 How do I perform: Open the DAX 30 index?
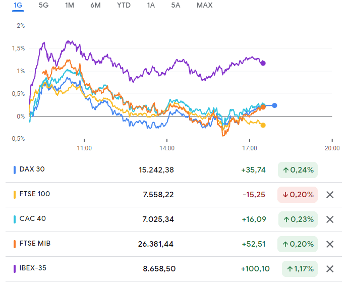pos(32,169)
